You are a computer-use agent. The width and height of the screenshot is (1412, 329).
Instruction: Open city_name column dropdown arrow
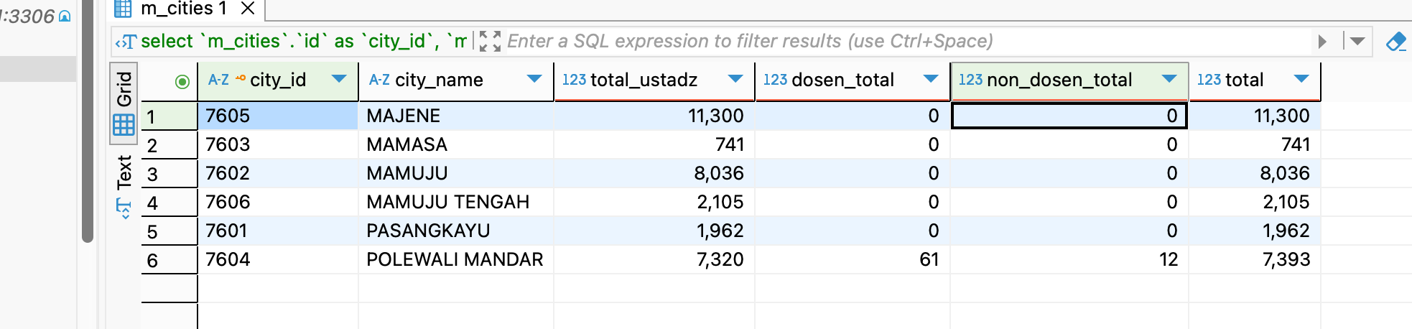pos(534,79)
